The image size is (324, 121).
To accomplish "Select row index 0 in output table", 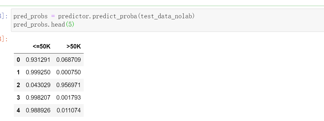I will point(18,60).
